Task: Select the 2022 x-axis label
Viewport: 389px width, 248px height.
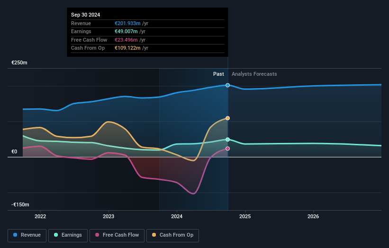Action: (40, 217)
